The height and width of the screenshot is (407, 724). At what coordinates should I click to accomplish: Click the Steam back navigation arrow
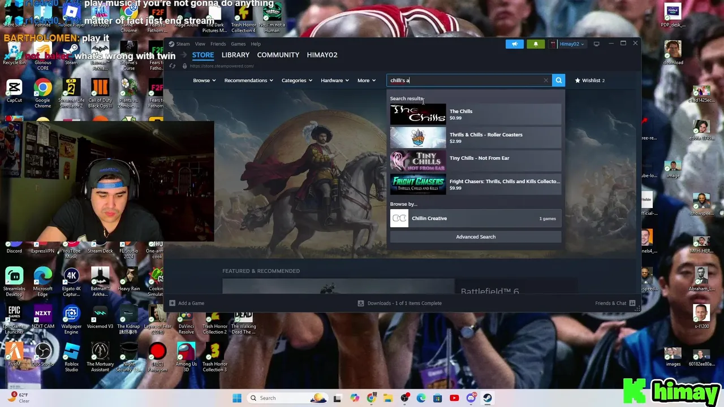point(173,55)
